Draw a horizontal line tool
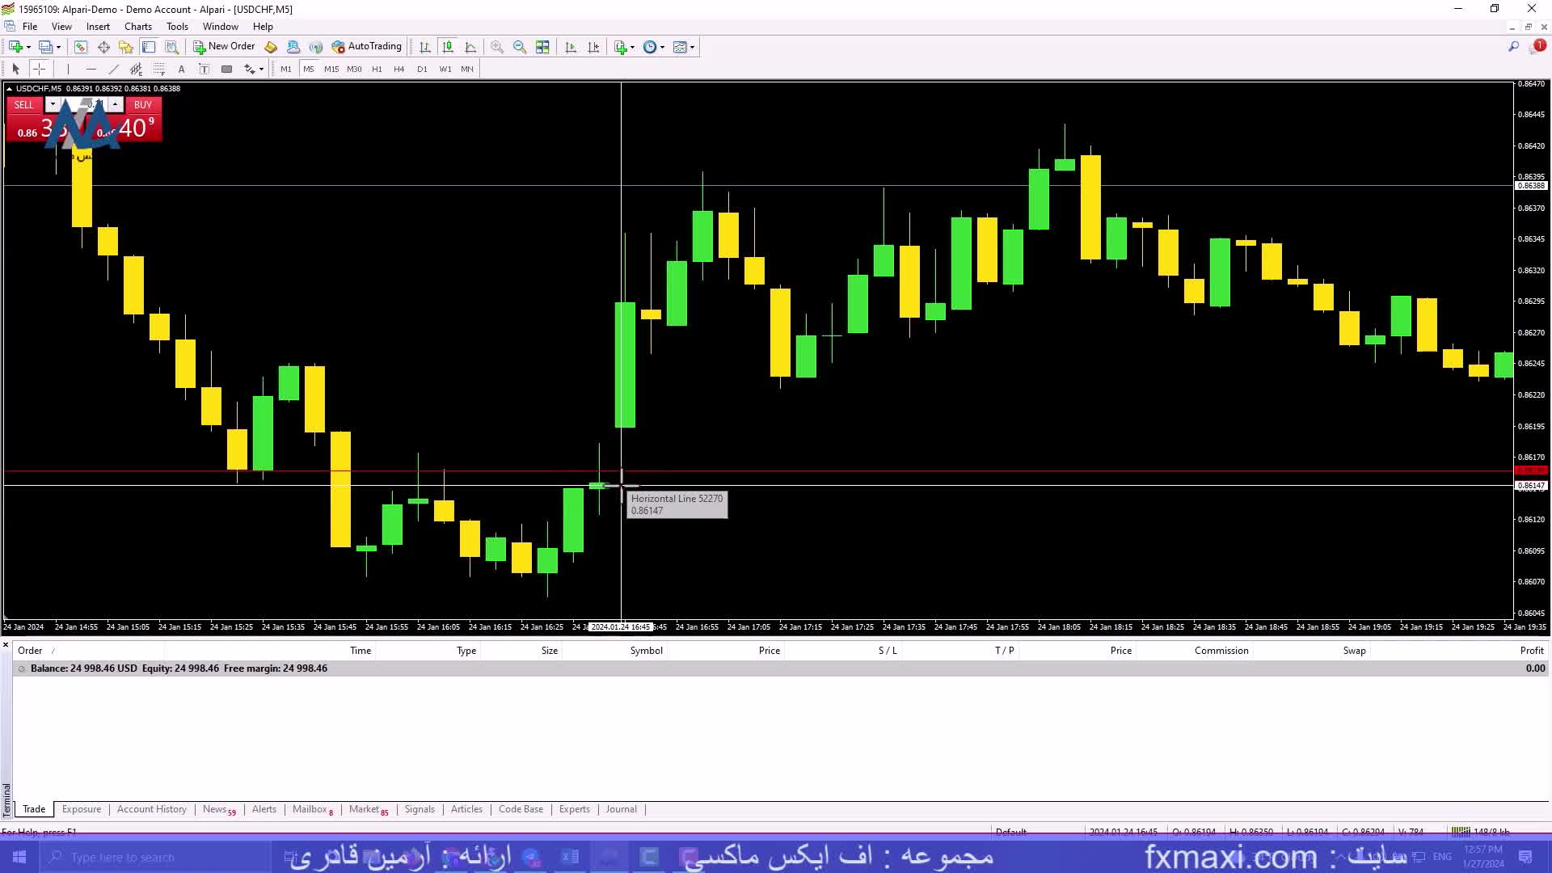Screen dimensions: 1552x873 (x=91, y=69)
